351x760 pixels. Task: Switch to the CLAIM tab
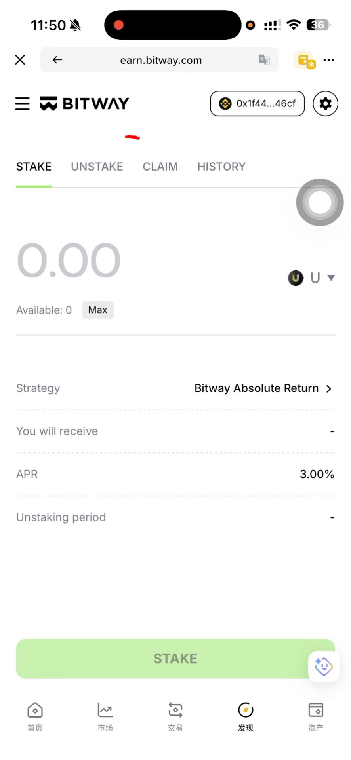pos(160,167)
